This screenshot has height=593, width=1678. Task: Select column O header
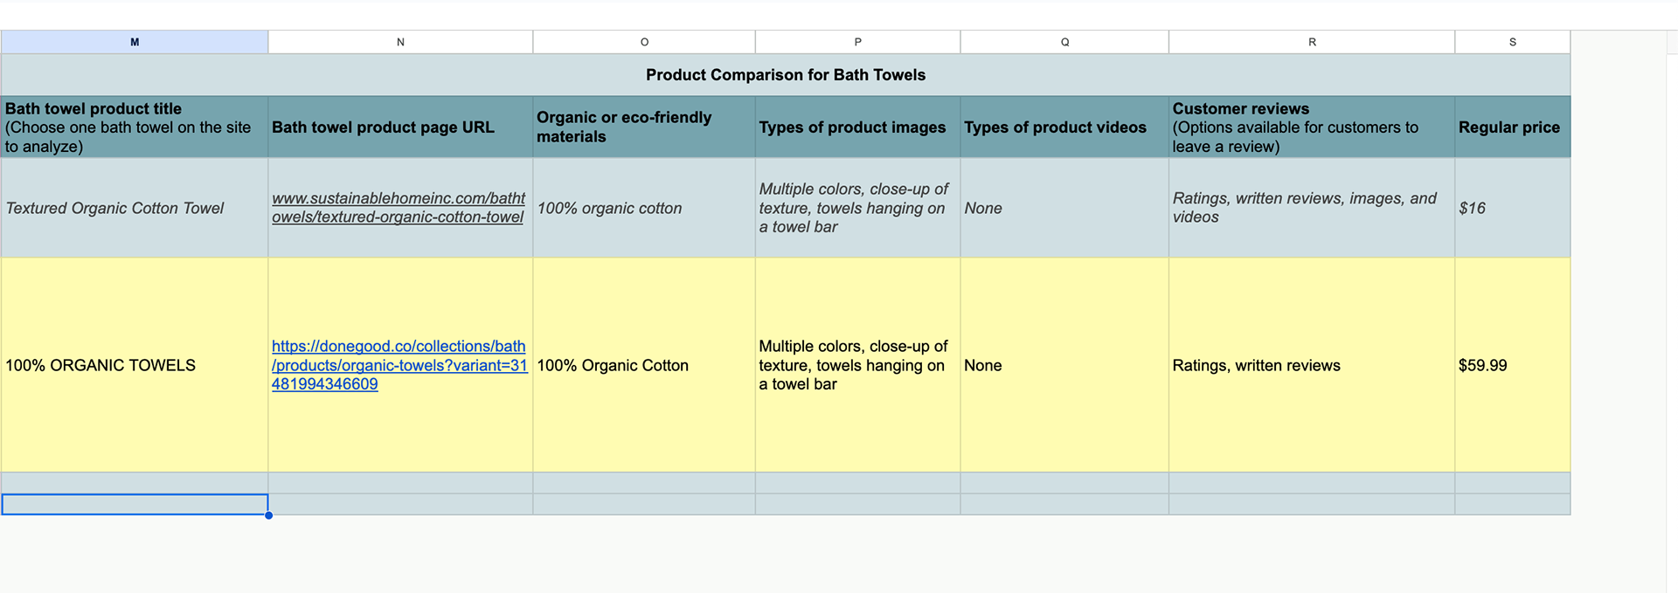point(644,42)
